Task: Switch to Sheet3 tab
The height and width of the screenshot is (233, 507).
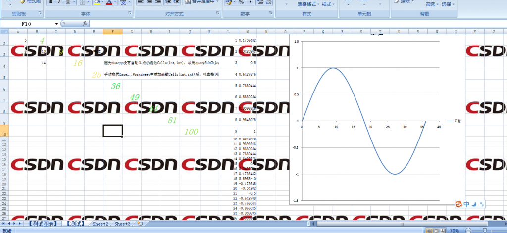Action: pos(123,223)
